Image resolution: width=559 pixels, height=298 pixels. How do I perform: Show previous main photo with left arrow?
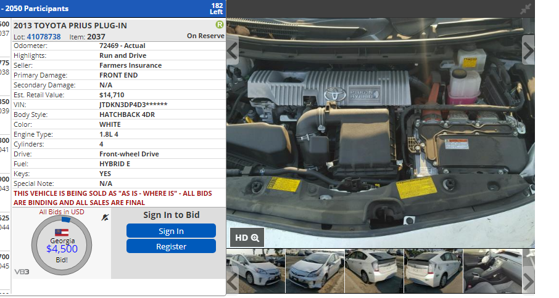pyautogui.click(x=233, y=51)
